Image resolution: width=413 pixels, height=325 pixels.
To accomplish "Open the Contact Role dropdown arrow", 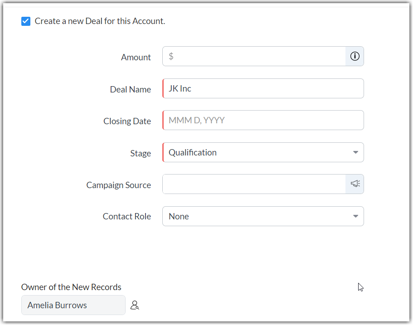I will pos(355,216).
